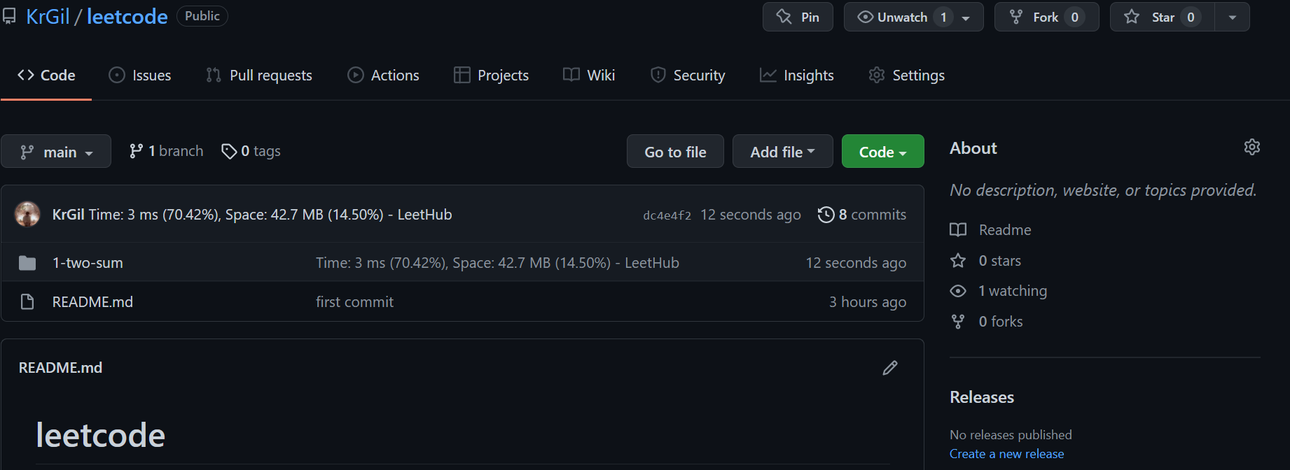Open the KrGil owner profile link
The height and width of the screenshot is (470, 1290).
[x=48, y=17]
